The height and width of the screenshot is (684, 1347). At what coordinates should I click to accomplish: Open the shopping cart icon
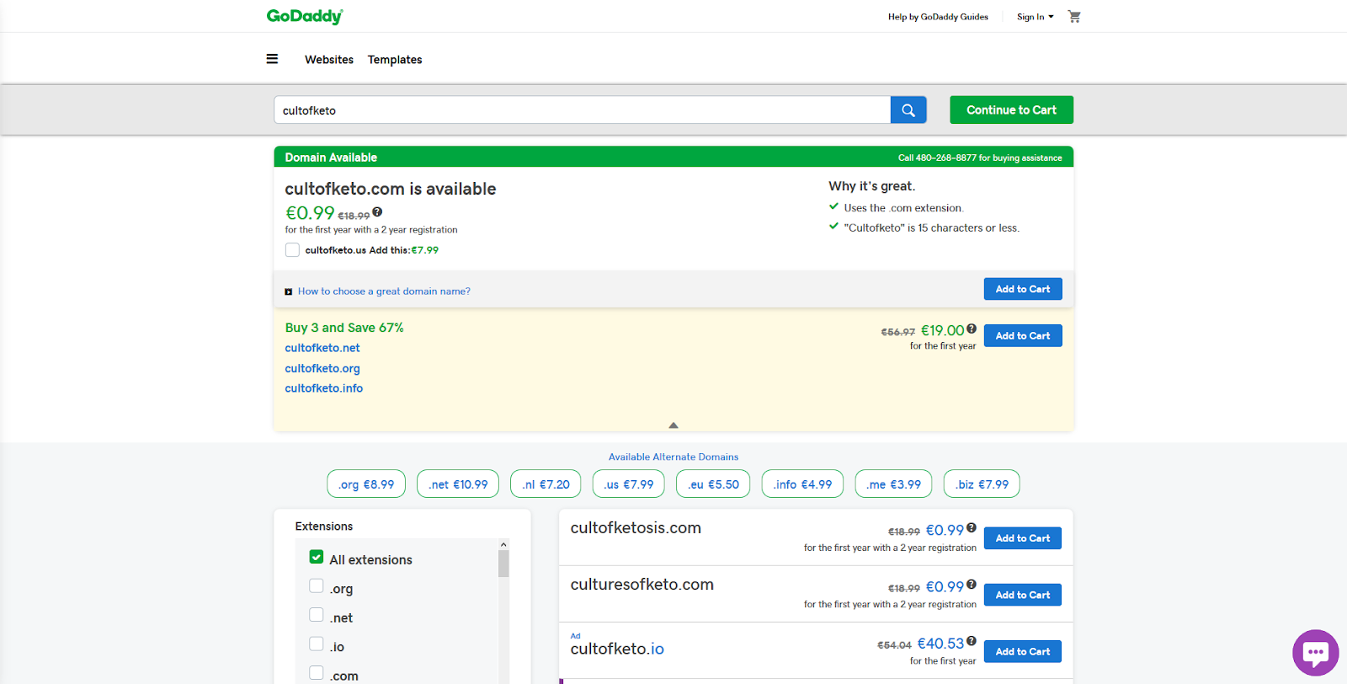(x=1074, y=16)
